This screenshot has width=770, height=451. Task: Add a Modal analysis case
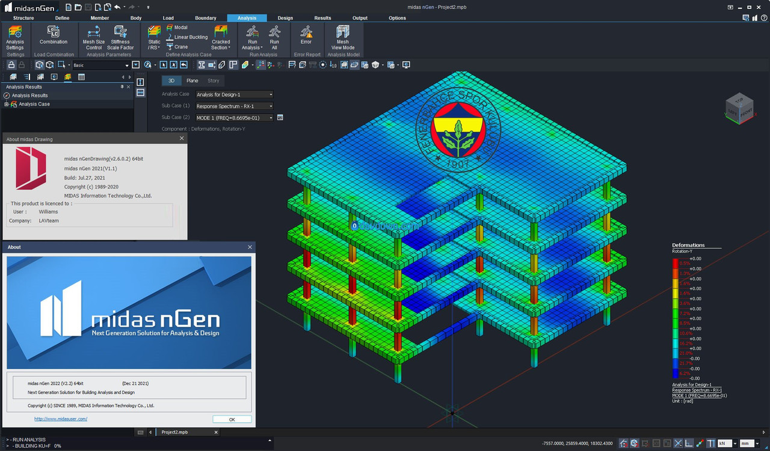point(177,28)
